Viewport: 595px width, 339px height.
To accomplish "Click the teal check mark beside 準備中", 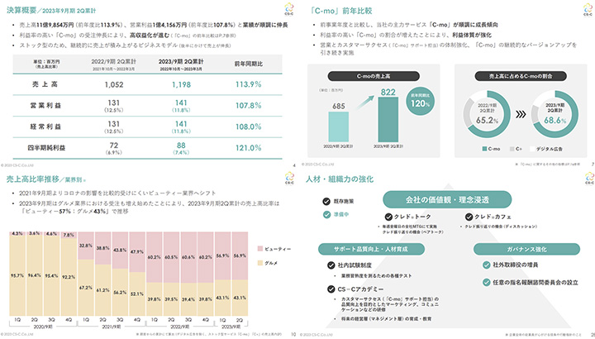I will click(326, 214).
